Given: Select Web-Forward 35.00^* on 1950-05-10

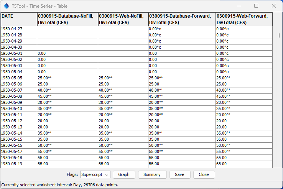Looking at the screenshot, I should [x=244, y=108].
